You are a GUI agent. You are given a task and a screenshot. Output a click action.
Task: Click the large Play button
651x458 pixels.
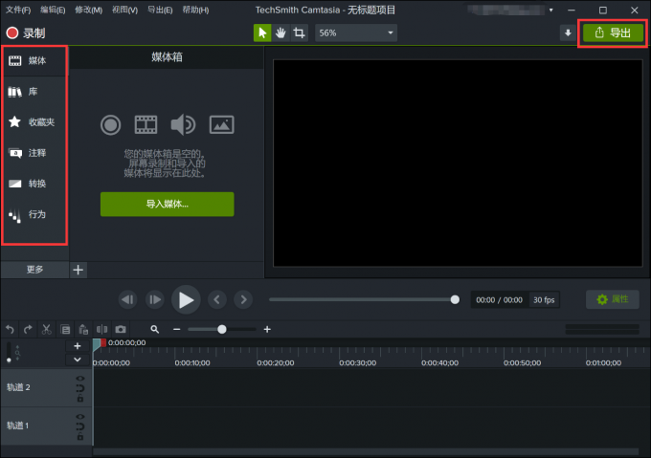[x=186, y=299]
